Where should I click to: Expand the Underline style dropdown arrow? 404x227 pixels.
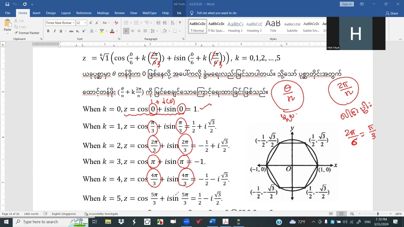(x=65, y=31)
